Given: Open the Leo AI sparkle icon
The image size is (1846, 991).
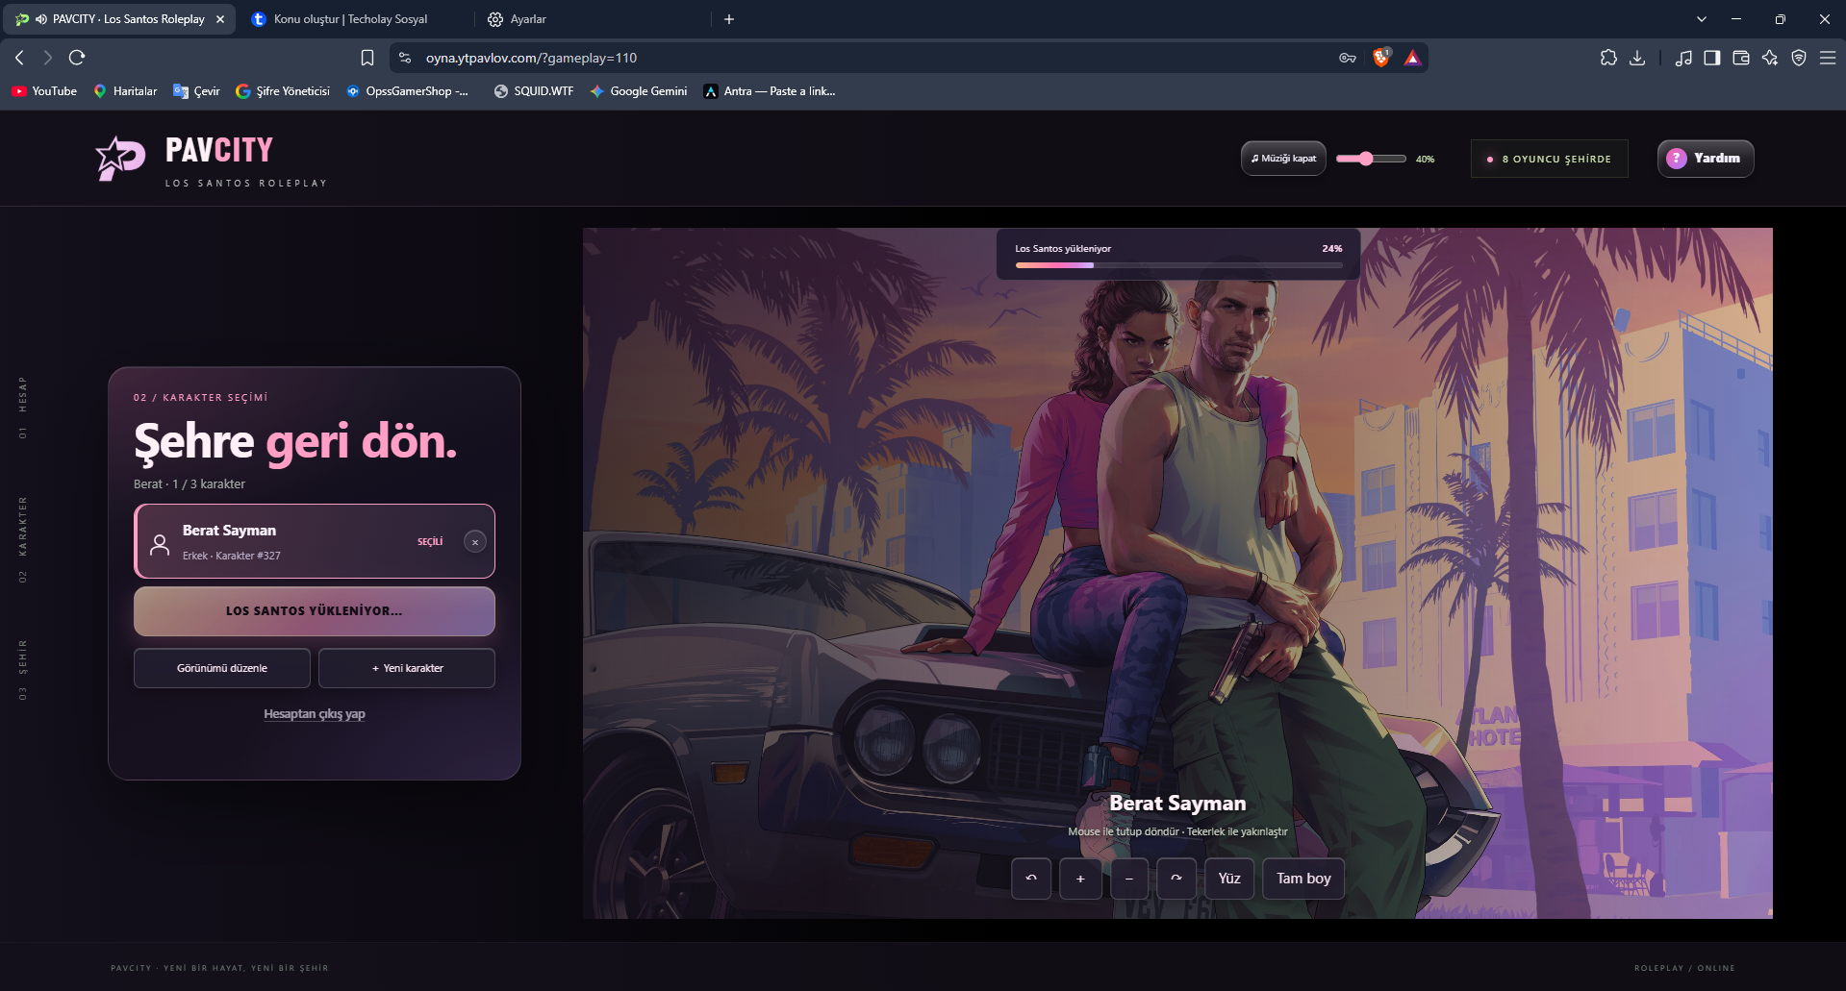Looking at the screenshot, I should click(1770, 58).
